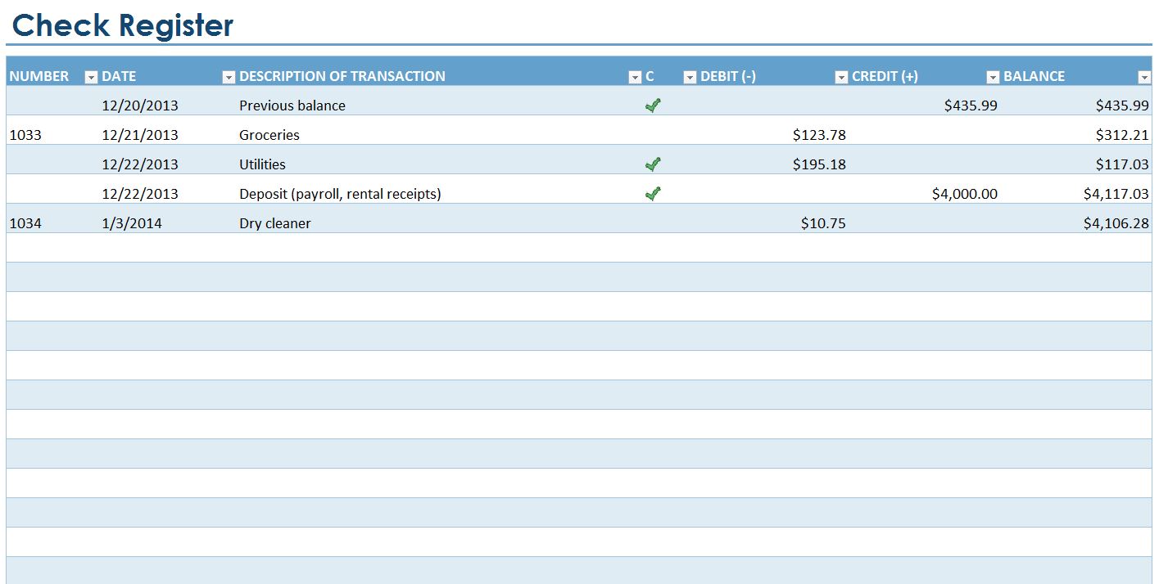The width and height of the screenshot is (1159, 584).
Task: Select the $4,000.00 credit cell
Action: 965,193
